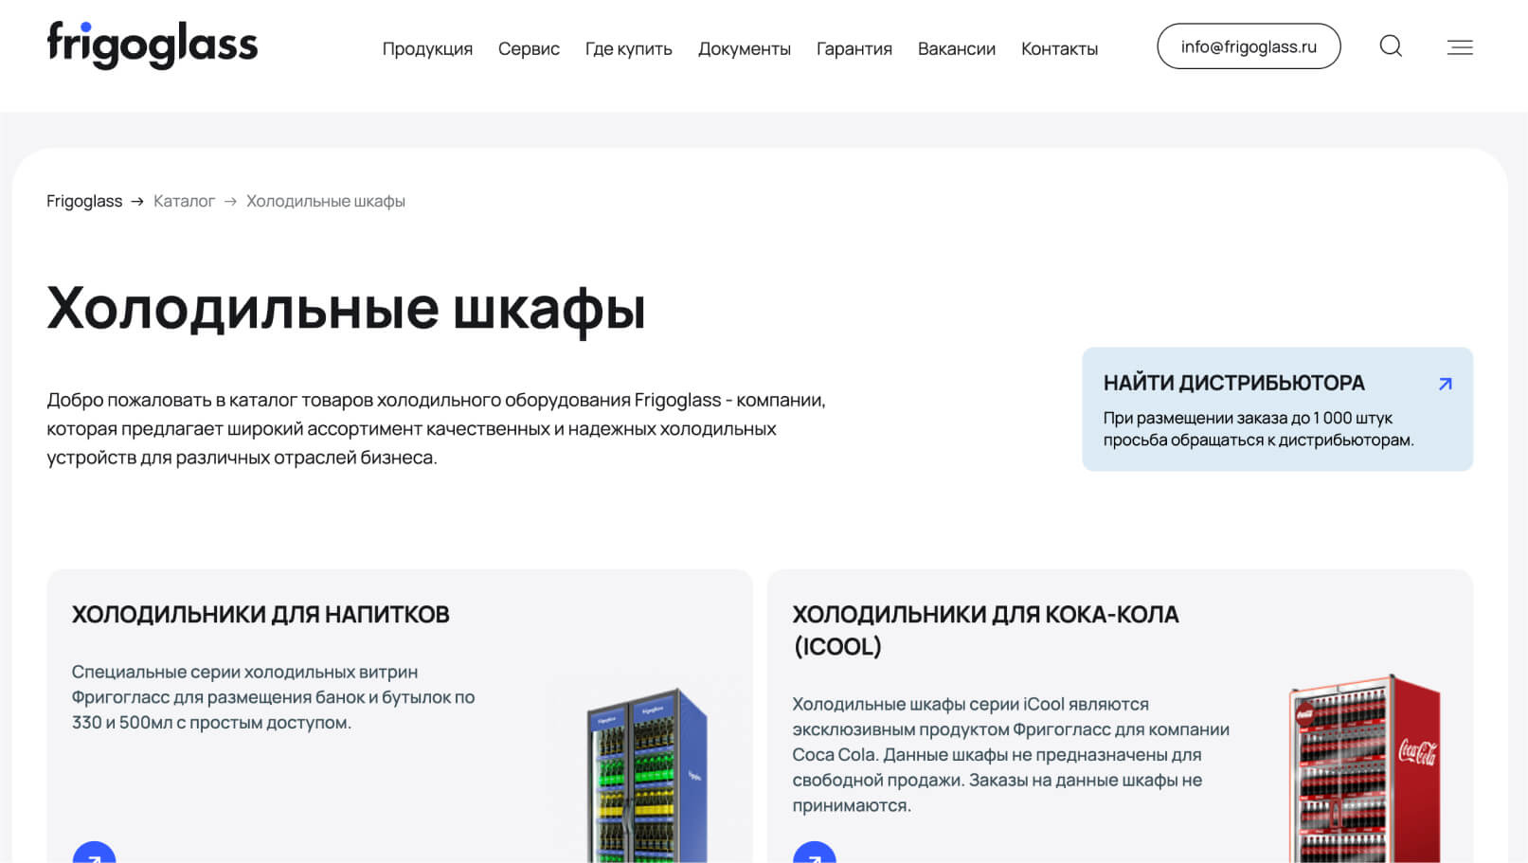Open the Холодильники для напитков category title
The height and width of the screenshot is (863, 1528).
pyautogui.click(x=261, y=614)
